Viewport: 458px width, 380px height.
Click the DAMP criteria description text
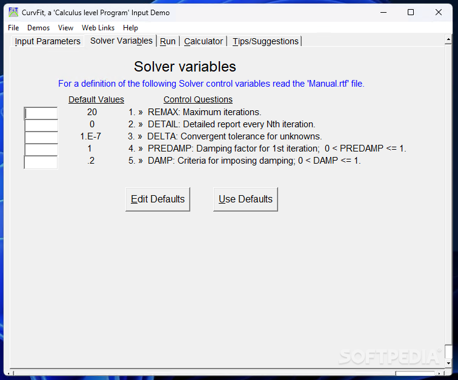click(x=254, y=161)
